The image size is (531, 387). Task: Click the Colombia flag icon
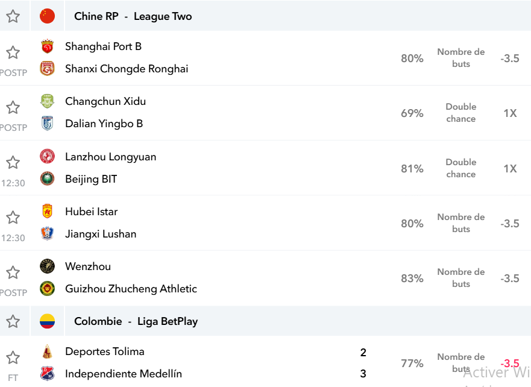(x=47, y=321)
